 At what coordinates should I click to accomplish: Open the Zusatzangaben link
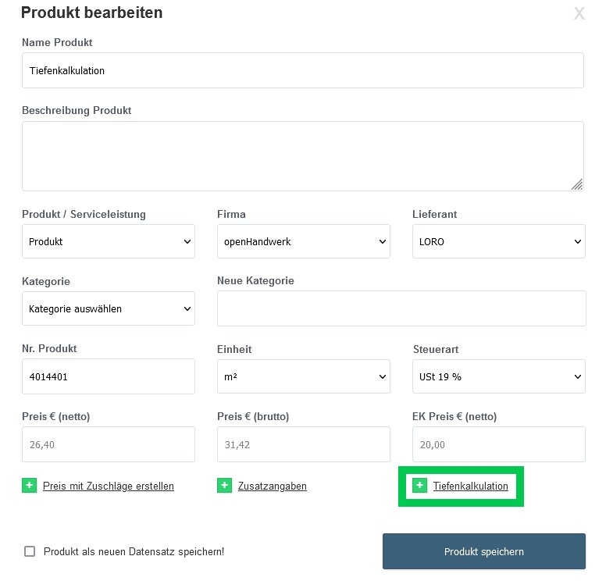coord(272,486)
